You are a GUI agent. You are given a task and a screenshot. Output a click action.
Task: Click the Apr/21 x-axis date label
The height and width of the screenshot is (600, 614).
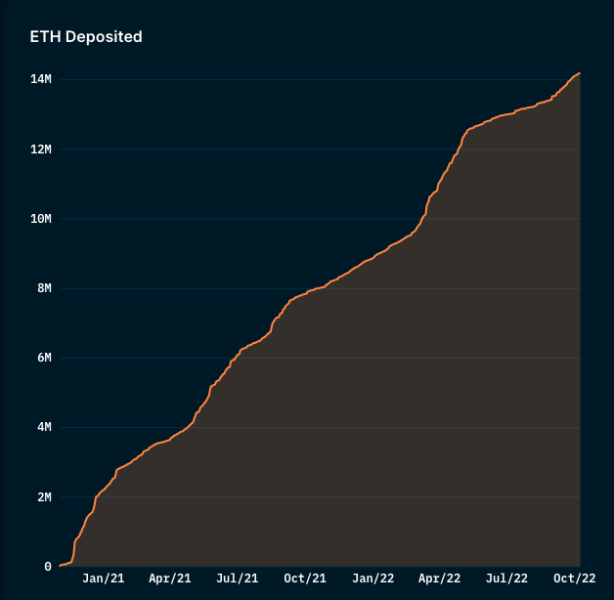(169, 579)
